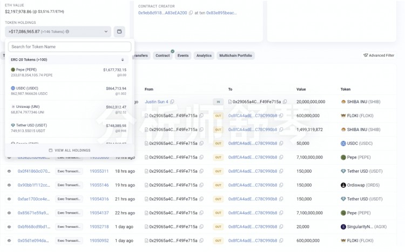
Task: Open the Contract tab
Action: (x=163, y=55)
